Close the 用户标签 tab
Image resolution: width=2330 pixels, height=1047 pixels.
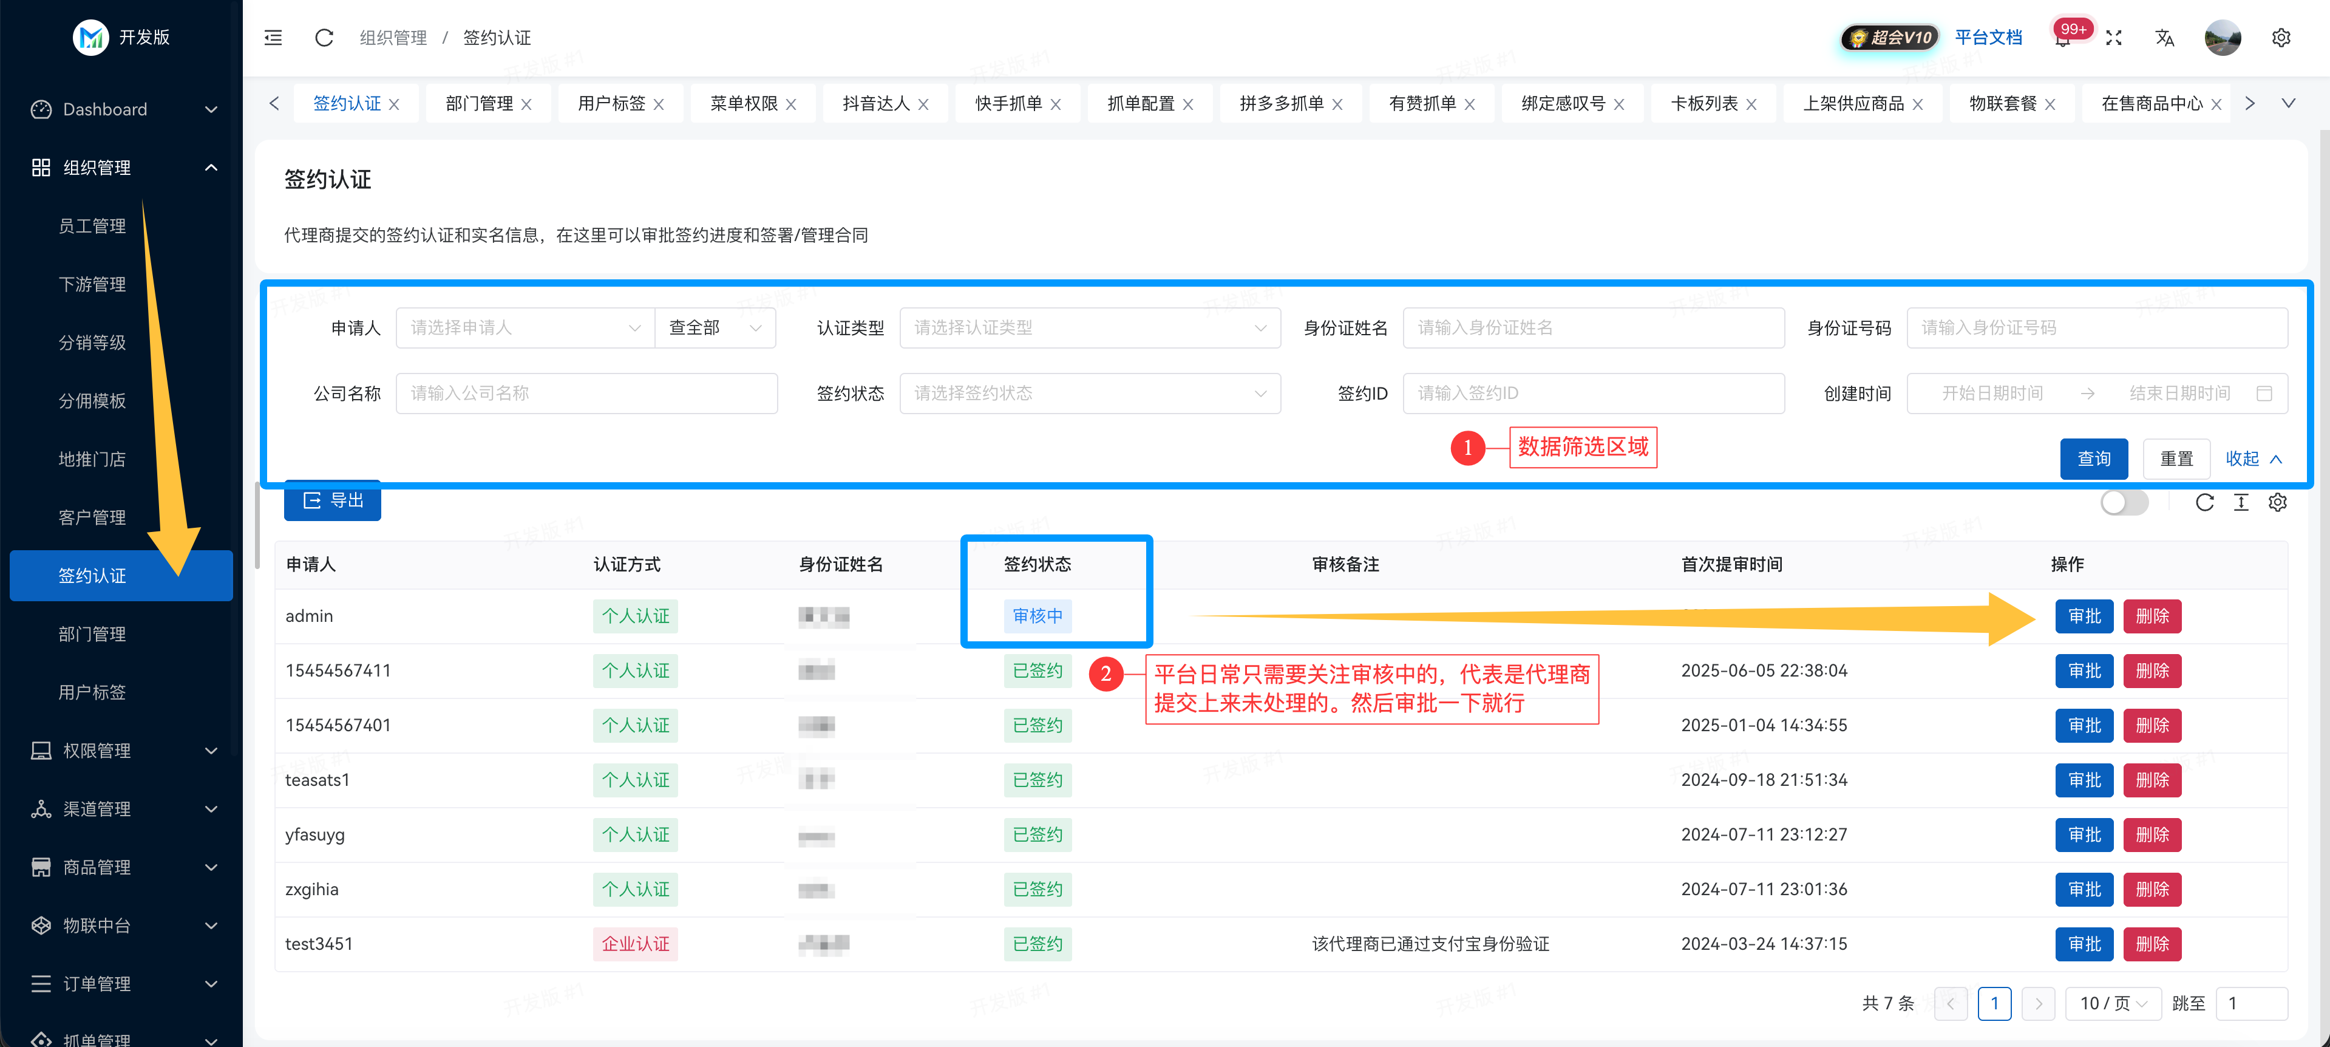[x=659, y=104]
